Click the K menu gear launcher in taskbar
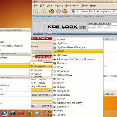The image size is (117, 117). point(5,113)
